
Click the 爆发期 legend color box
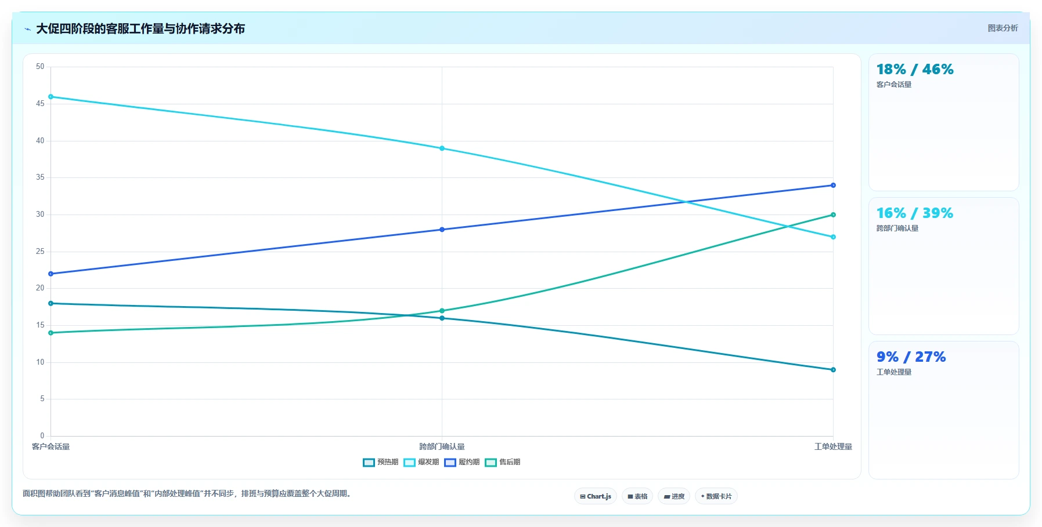pos(409,463)
